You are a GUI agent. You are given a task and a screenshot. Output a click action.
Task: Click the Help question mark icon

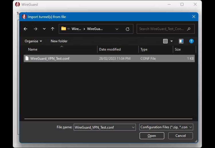click(x=191, y=41)
